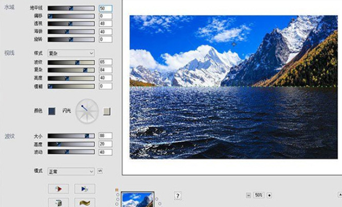Click the 波动 undulation slider
This screenshot has width=342, height=207.
[x=71, y=152]
